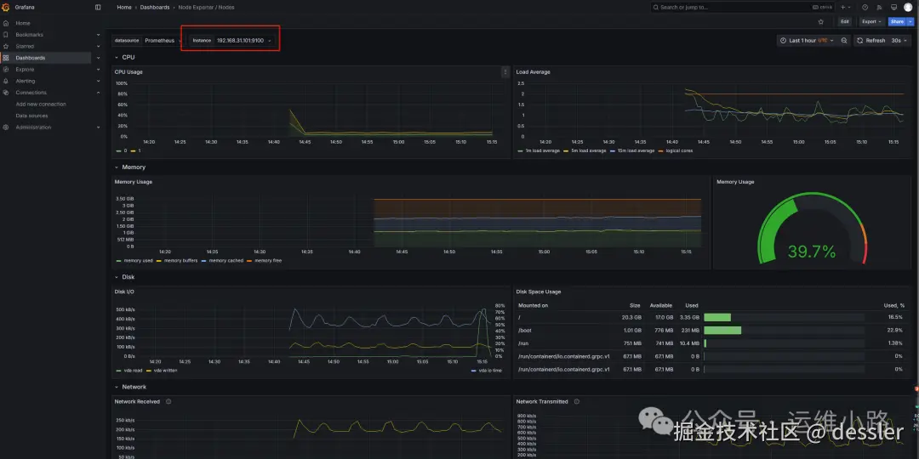Open the CPU Usage panel menu dots
919x459 pixels.
[505, 72]
